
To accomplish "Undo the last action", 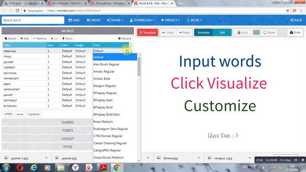I will [x=168, y=32].
